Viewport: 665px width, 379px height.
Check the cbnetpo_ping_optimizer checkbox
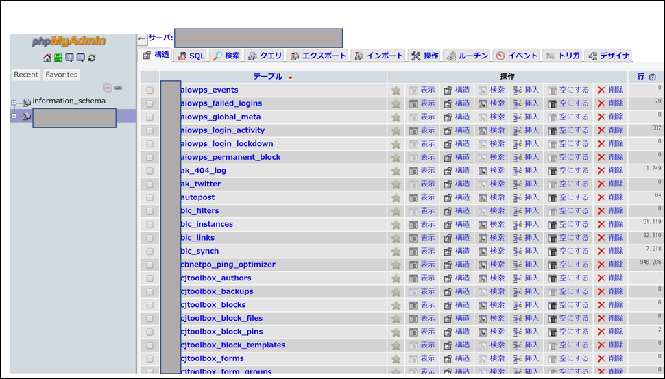click(149, 265)
